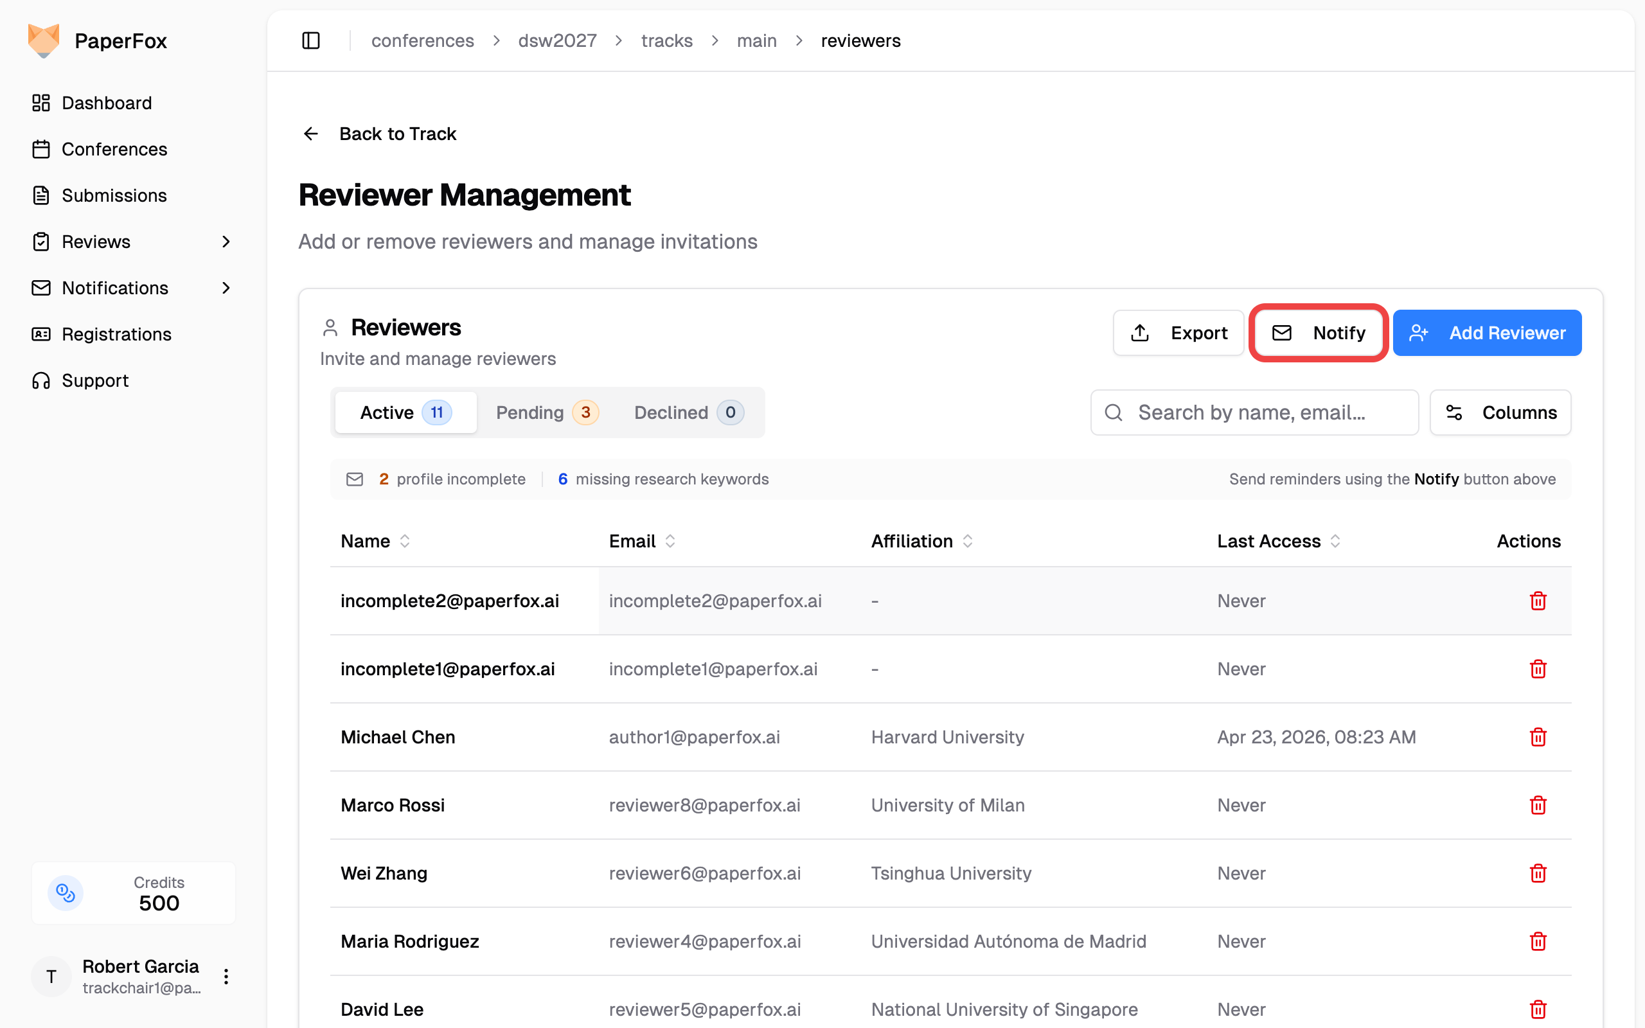The image size is (1645, 1028).
Task: Click trash icon for incomplete2@paperfox.ai
Action: [x=1538, y=601]
